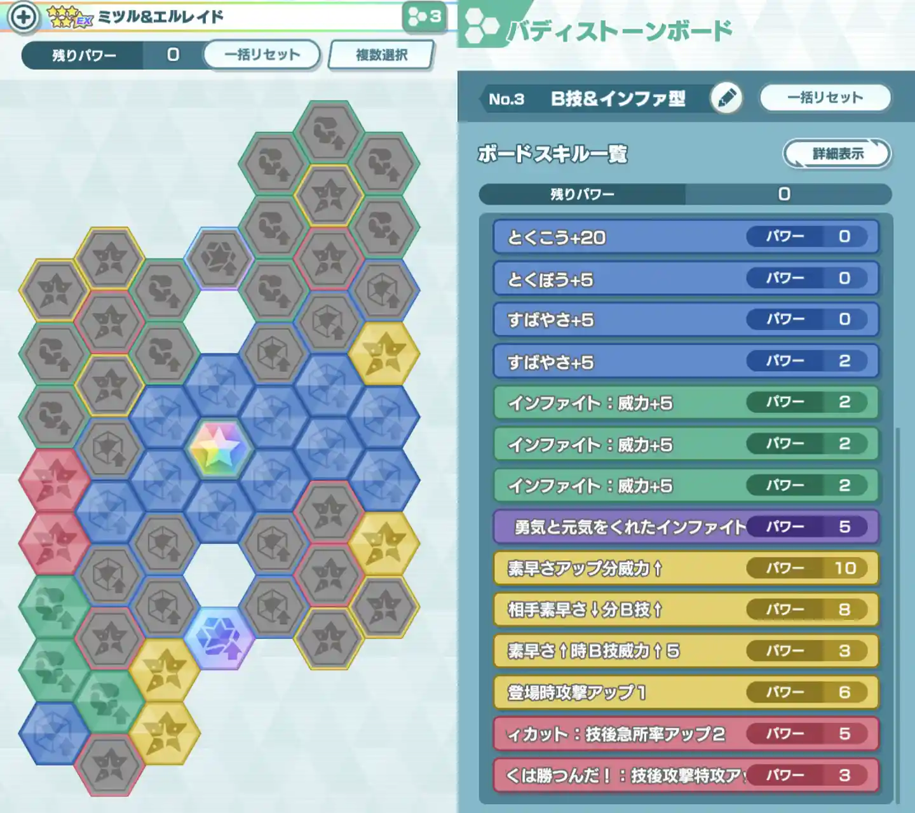This screenshot has height=813, width=915.
Task: Select the イカット：技後急所率アップ2 row
Action: coord(686,734)
